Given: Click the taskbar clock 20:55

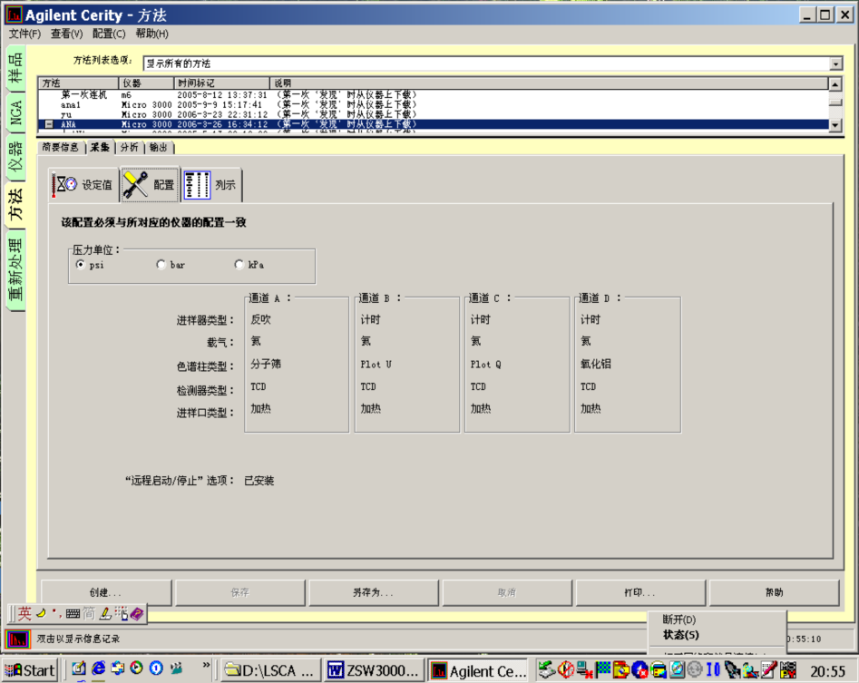Looking at the screenshot, I should 828,670.
